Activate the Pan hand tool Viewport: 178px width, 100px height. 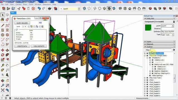pyautogui.click(x=7, y=81)
